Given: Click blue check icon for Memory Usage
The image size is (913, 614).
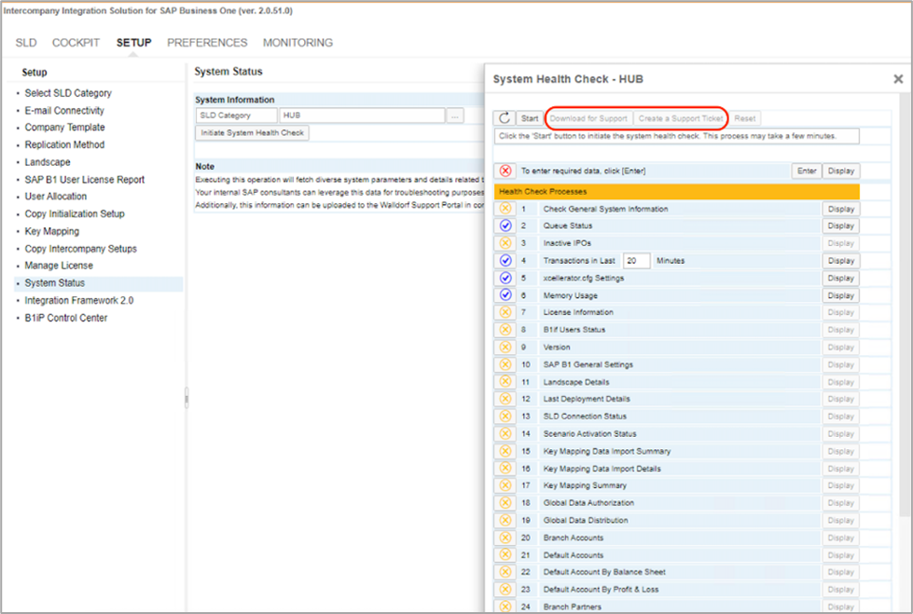Looking at the screenshot, I should pyautogui.click(x=505, y=295).
